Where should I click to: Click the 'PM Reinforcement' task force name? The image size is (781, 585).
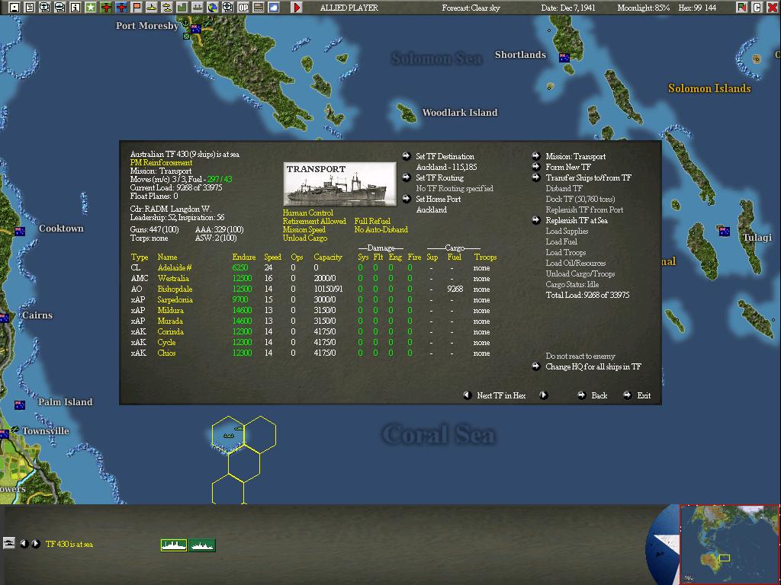coord(161,163)
